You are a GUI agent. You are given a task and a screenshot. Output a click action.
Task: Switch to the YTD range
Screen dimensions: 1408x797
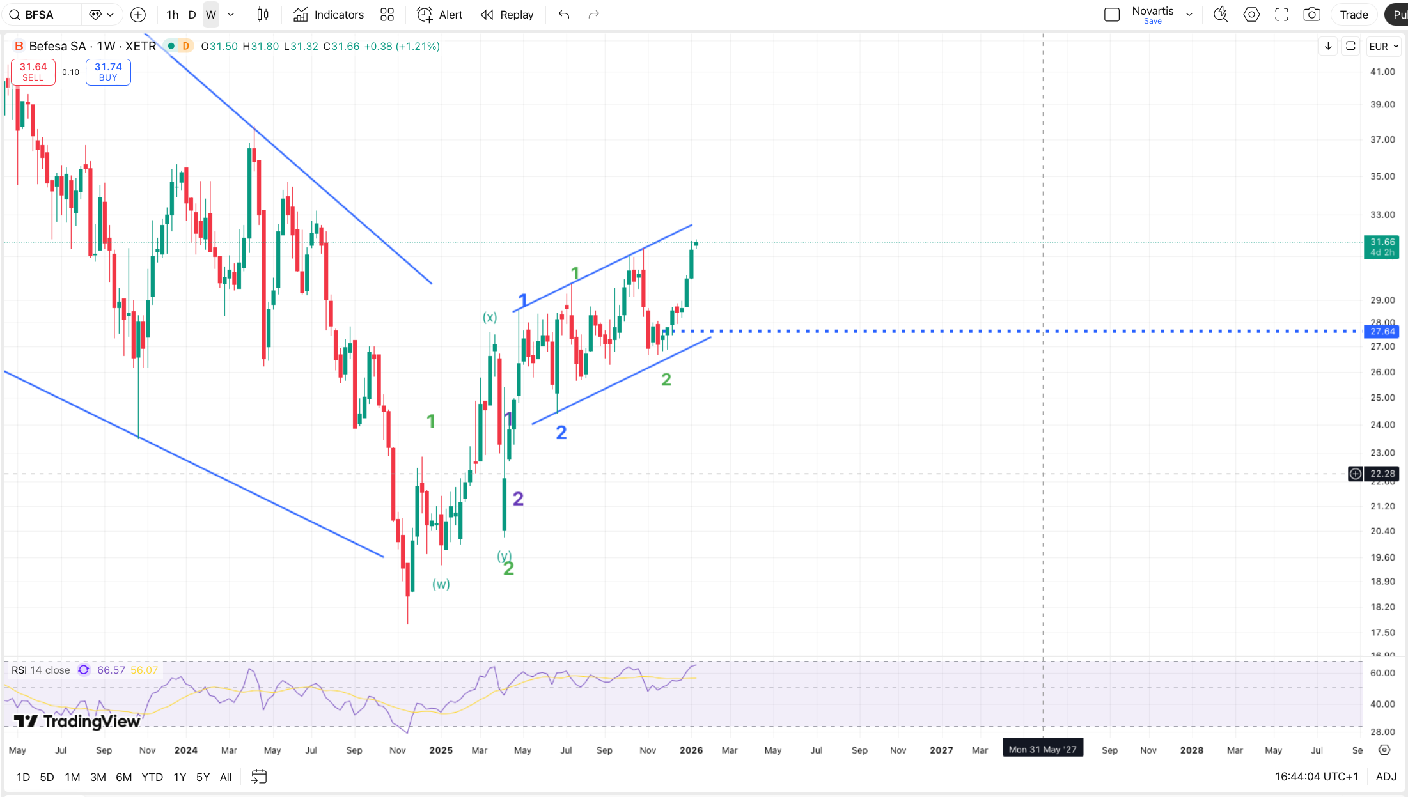click(x=152, y=777)
